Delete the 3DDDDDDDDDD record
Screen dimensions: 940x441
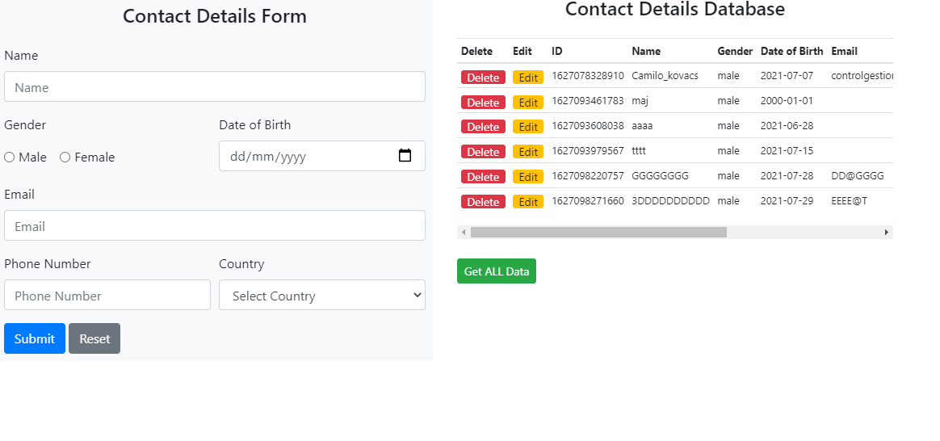point(483,202)
